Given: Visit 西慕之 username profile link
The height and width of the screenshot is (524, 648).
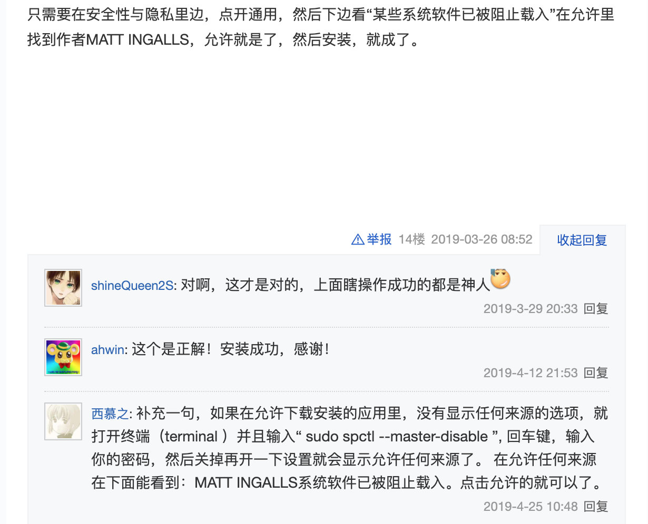Looking at the screenshot, I should [110, 414].
